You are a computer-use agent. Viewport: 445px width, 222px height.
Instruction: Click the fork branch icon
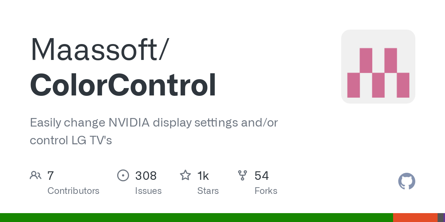[x=243, y=175]
